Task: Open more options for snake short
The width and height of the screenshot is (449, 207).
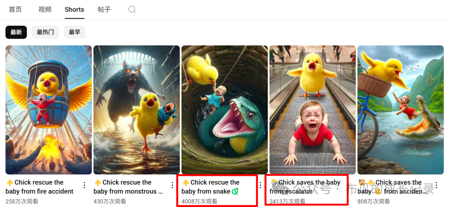Action: coord(261,185)
